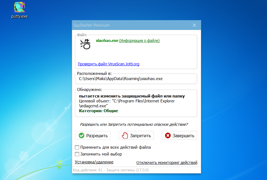Select the xiaohao.exe file name text
Image resolution: width=267 pixels, height=180 pixels.
tap(107, 41)
